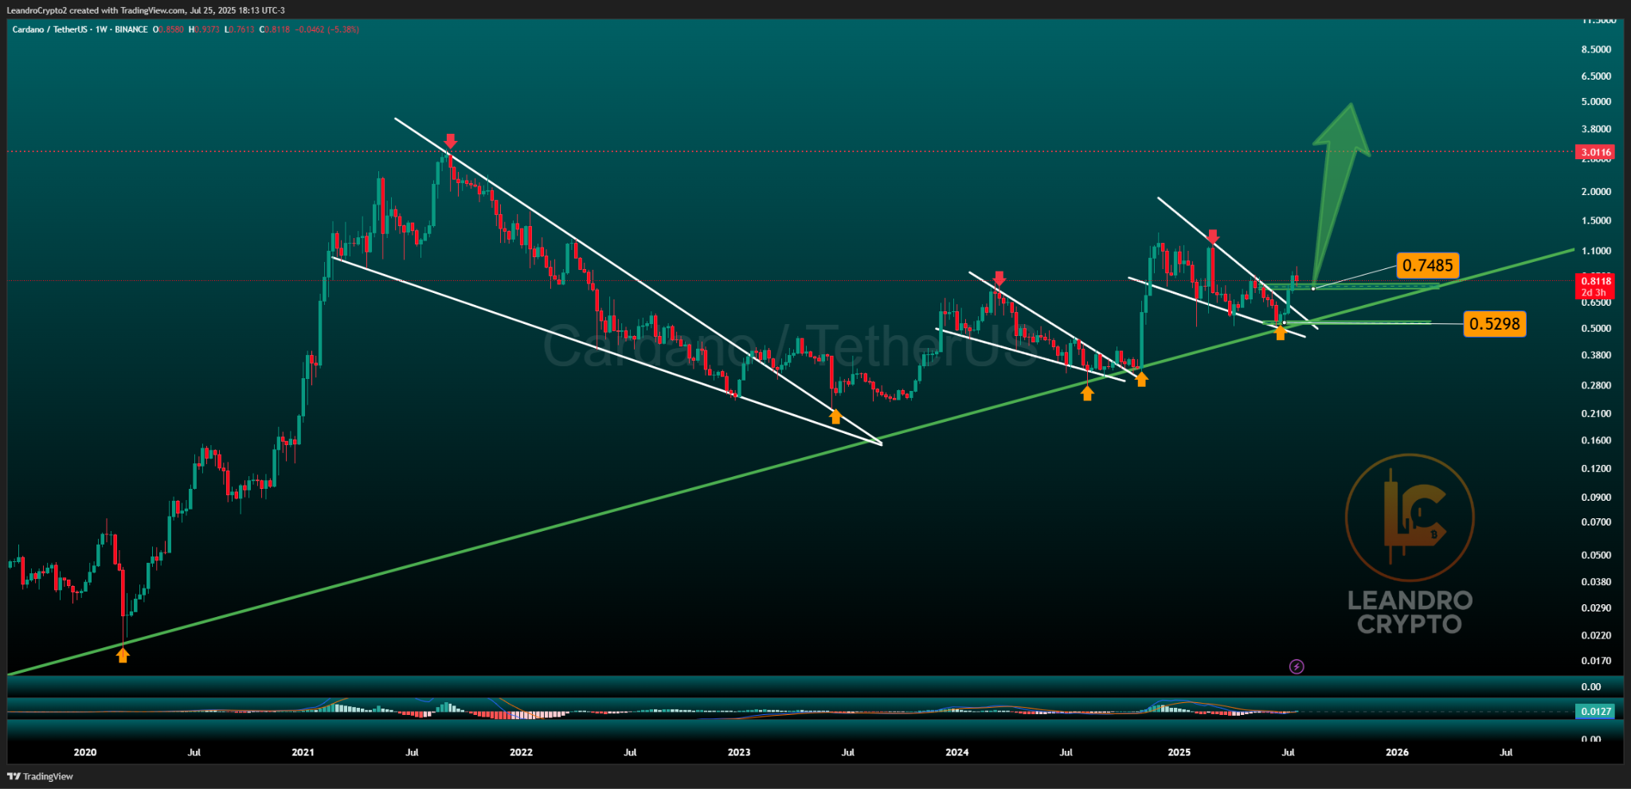Click the TradingView logo at bottom left
The height and width of the screenshot is (789, 1631).
41,776
